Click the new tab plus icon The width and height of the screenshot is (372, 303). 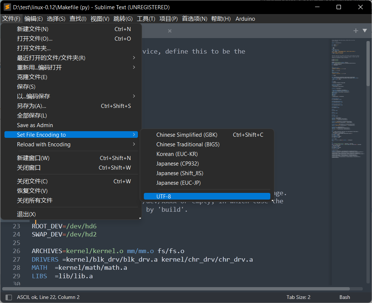[x=356, y=31]
